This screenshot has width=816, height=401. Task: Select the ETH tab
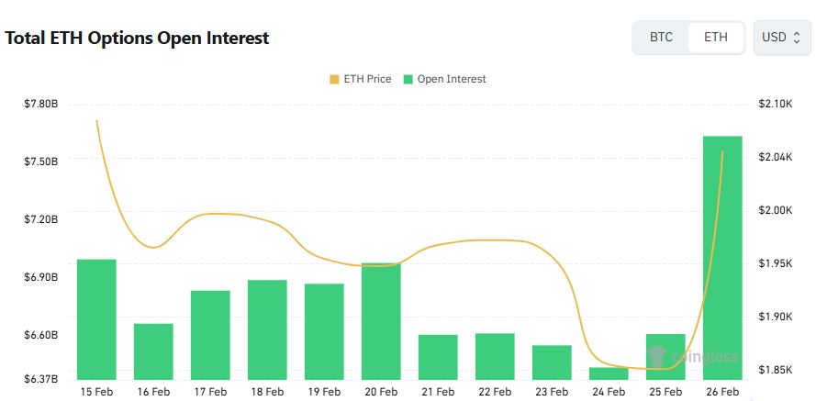(x=716, y=38)
